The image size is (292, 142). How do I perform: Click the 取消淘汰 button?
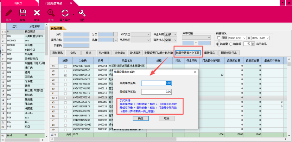coord(135,53)
